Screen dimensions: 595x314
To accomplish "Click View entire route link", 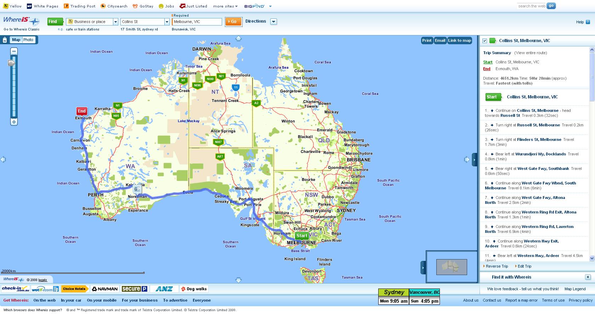I will [531, 53].
